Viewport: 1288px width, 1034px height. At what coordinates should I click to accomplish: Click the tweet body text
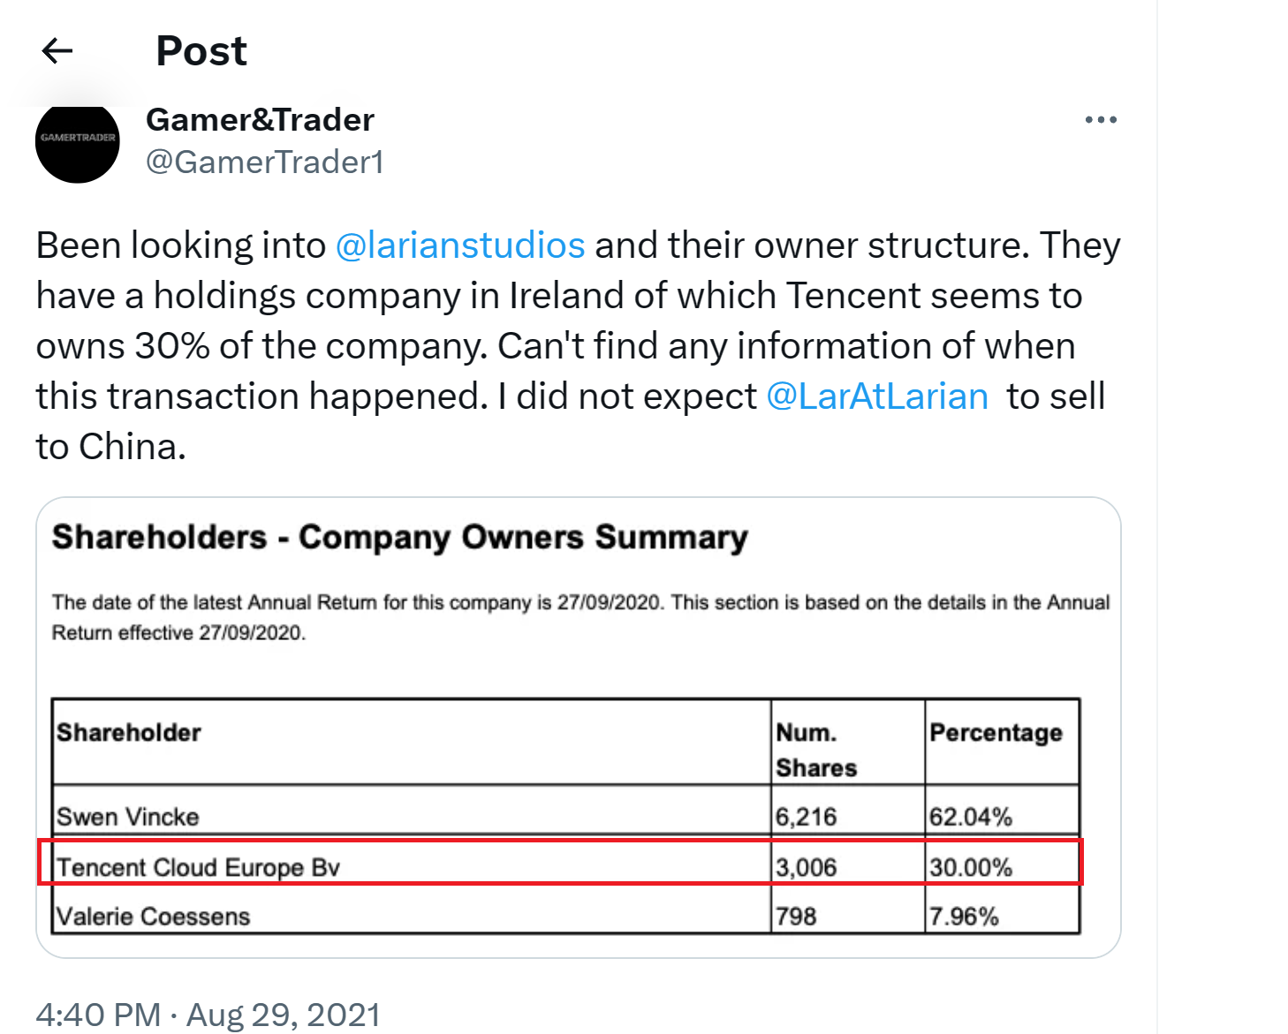pyautogui.click(x=579, y=346)
